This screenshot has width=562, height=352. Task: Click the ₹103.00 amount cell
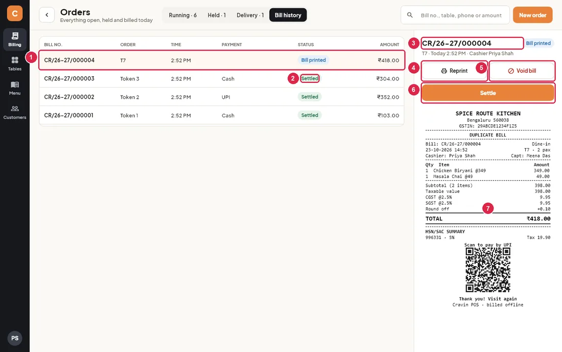pyautogui.click(x=388, y=115)
